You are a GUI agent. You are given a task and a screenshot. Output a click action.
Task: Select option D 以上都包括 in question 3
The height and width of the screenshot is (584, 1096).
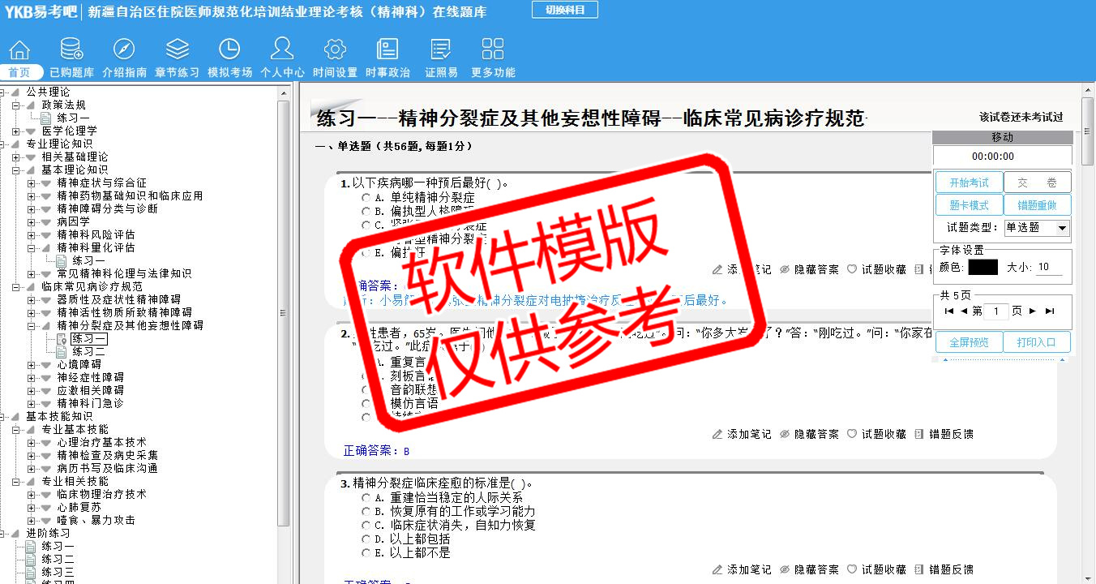point(366,539)
